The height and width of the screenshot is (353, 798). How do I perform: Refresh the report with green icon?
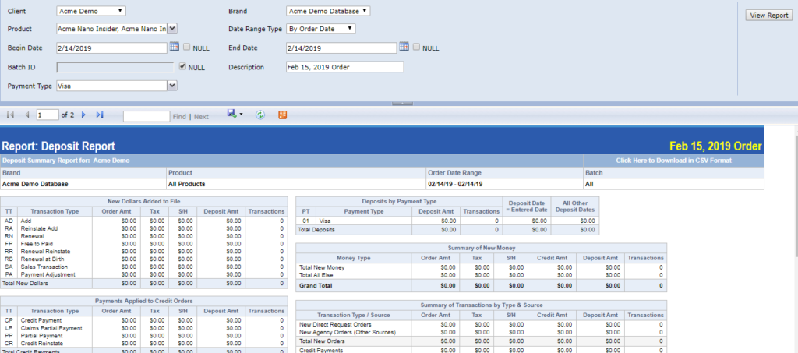pos(260,115)
